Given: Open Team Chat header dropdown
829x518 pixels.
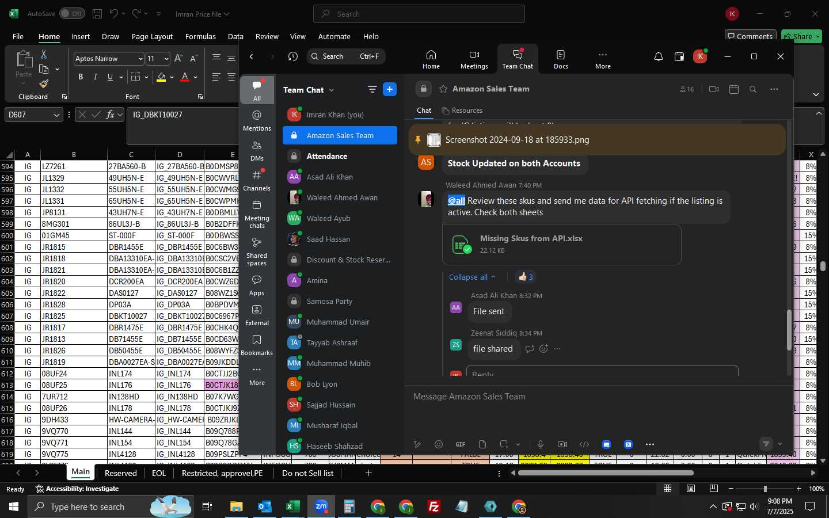Looking at the screenshot, I should 332,90.
